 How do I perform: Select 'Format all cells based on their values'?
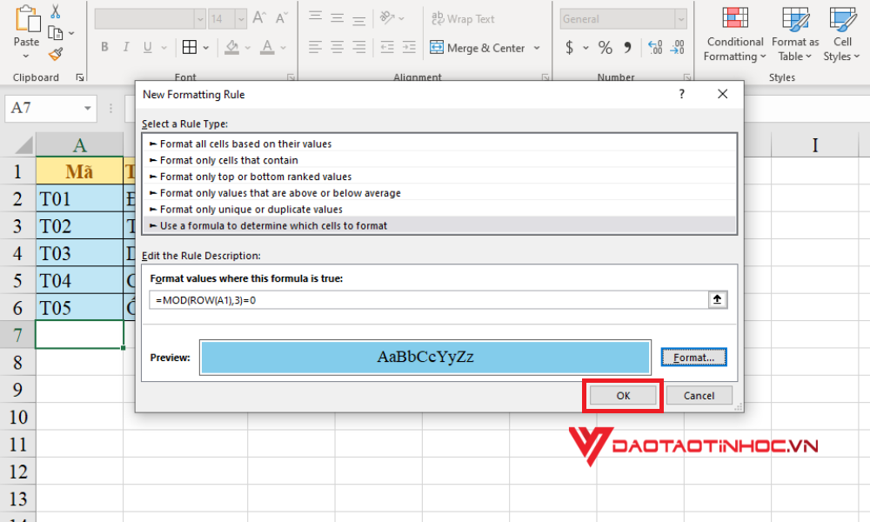point(439,144)
